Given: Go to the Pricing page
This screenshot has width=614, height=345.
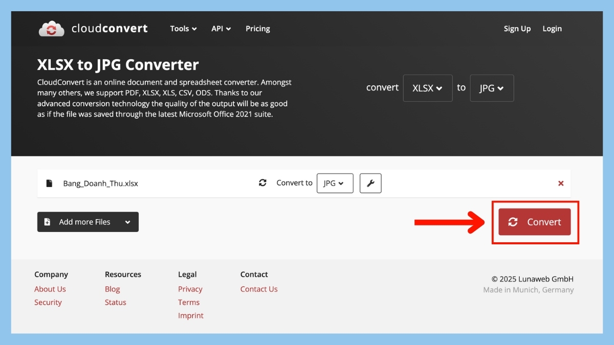Looking at the screenshot, I should pyautogui.click(x=258, y=29).
